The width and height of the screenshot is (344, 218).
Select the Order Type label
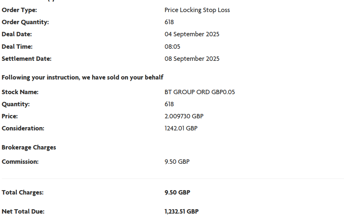[19, 10]
